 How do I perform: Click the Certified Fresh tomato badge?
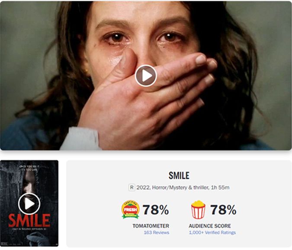pyautogui.click(x=130, y=209)
